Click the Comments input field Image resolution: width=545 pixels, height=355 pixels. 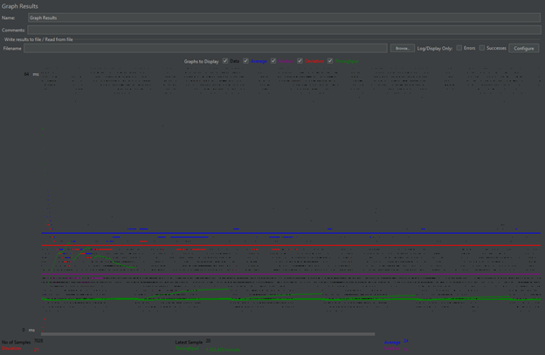(x=284, y=30)
